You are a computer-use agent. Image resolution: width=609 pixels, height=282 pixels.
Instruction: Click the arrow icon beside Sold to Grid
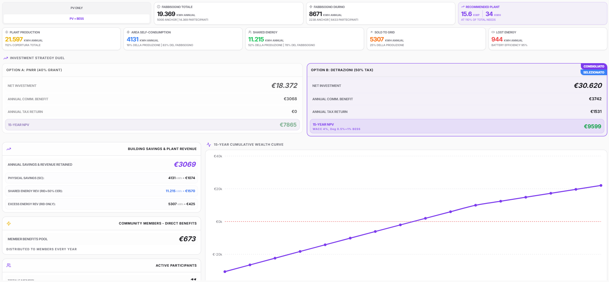tap(371, 32)
